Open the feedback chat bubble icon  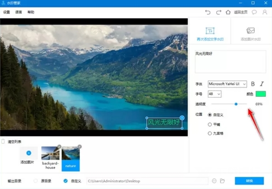point(254,12)
